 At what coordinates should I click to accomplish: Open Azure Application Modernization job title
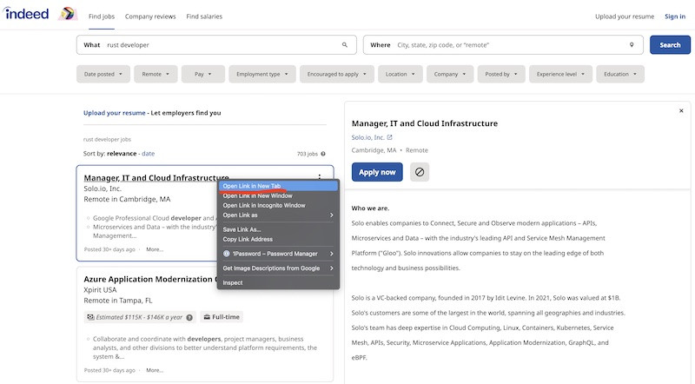click(149, 279)
